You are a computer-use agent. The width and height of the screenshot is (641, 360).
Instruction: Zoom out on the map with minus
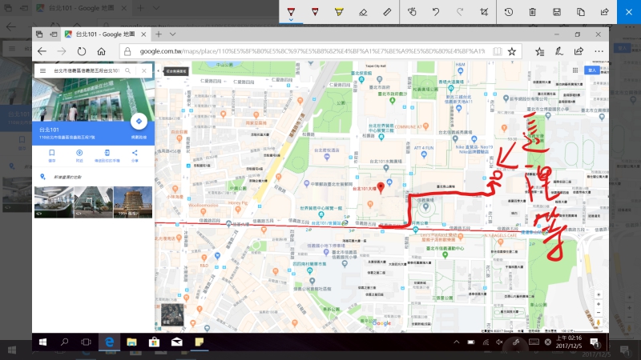[x=599, y=313]
